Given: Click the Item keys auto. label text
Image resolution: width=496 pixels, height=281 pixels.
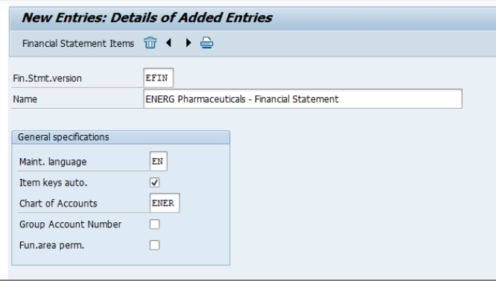Looking at the screenshot, I should pos(53,183).
